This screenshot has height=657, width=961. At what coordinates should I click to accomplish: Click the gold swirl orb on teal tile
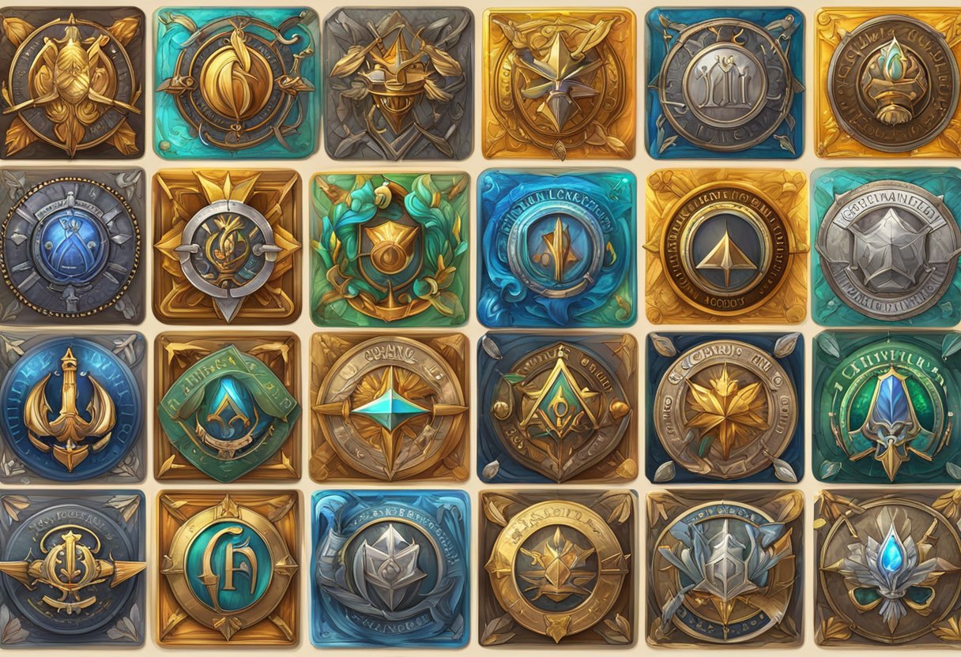click(237, 83)
